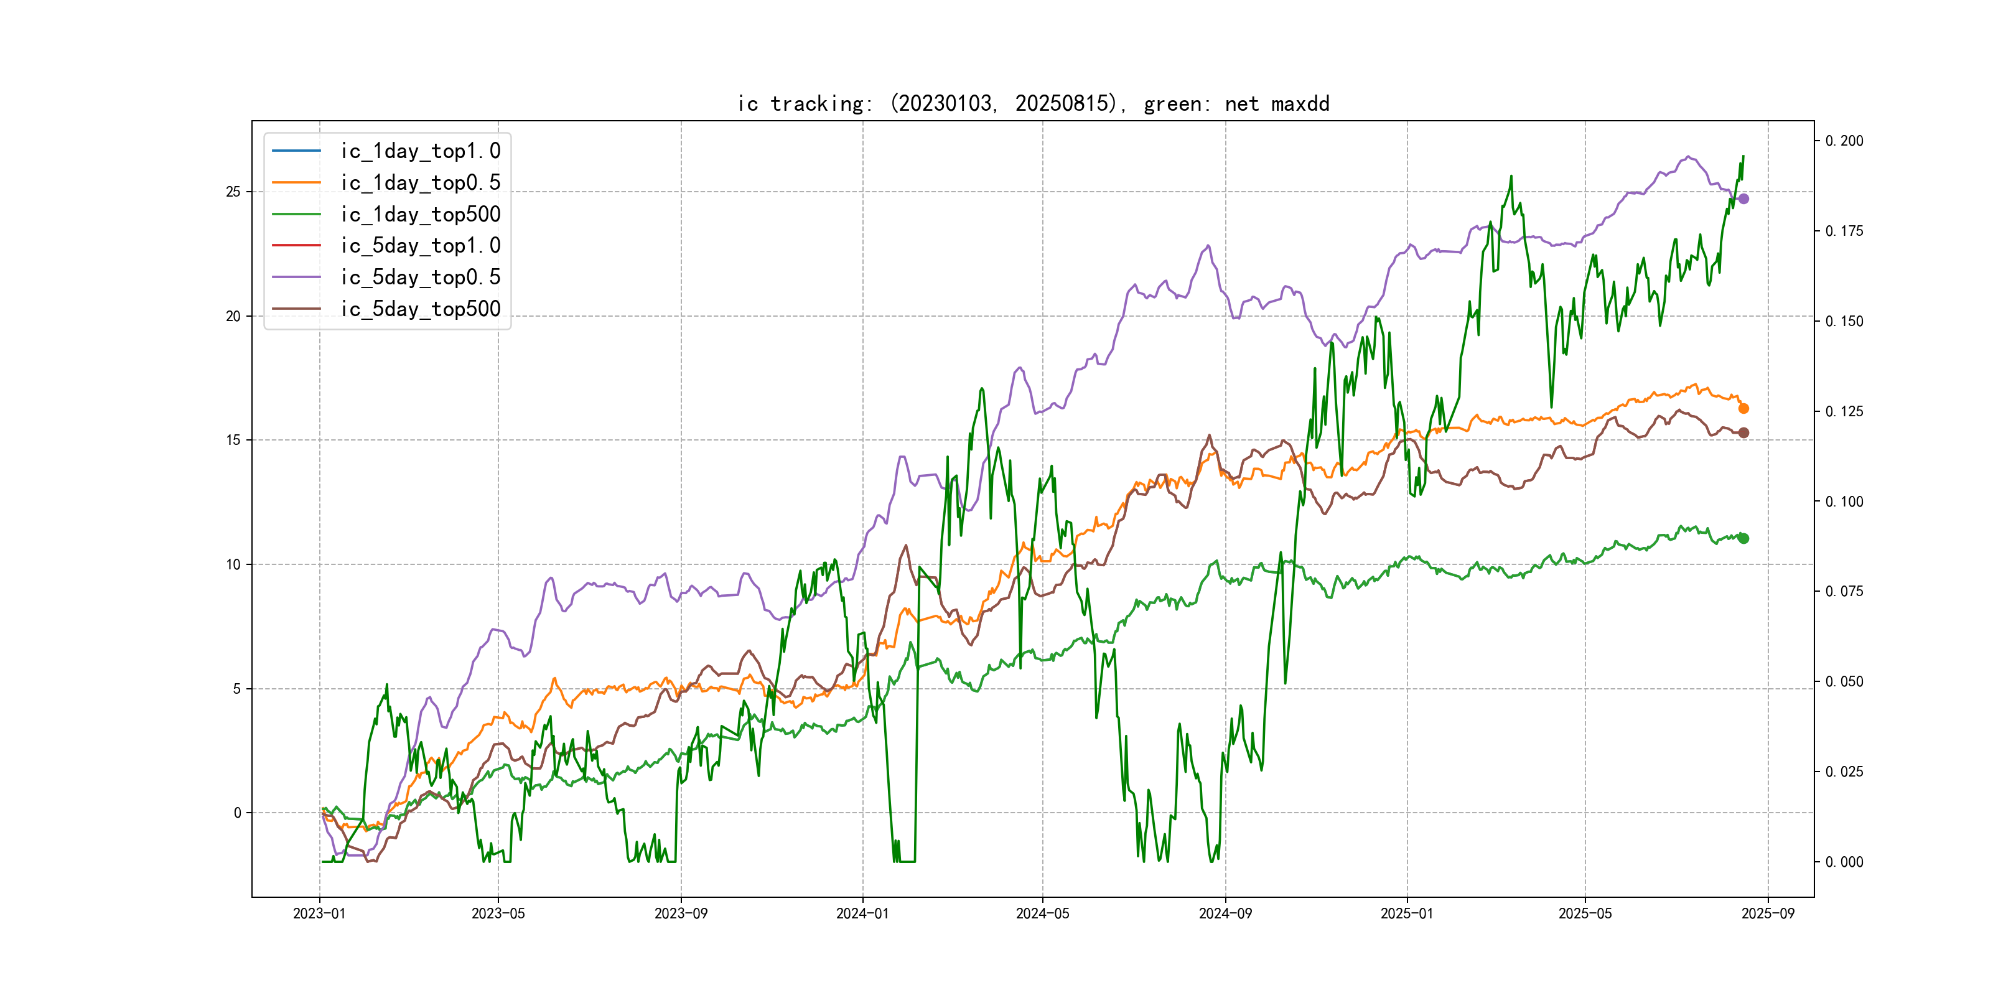Viewport: 2016px width, 1008px height.
Task: Click the purple ic_5day_top0.5 legend line
Action: click(296, 277)
